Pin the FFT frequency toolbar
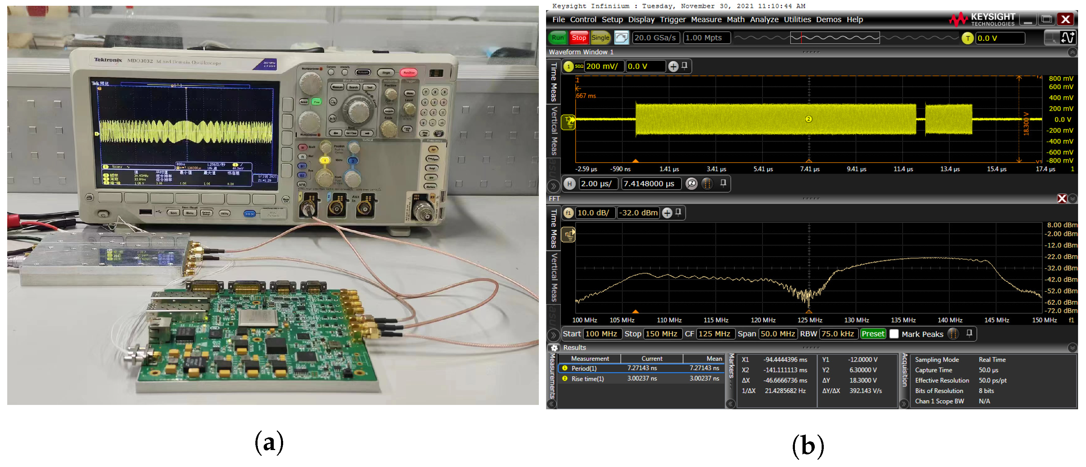This screenshot has height=467, width=1086. click(969, 334)
